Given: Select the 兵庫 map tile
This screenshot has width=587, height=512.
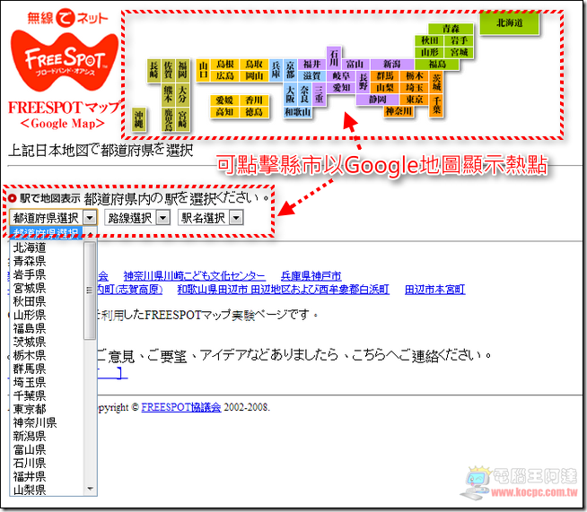Looking at the screenshot, I should 276,70.
